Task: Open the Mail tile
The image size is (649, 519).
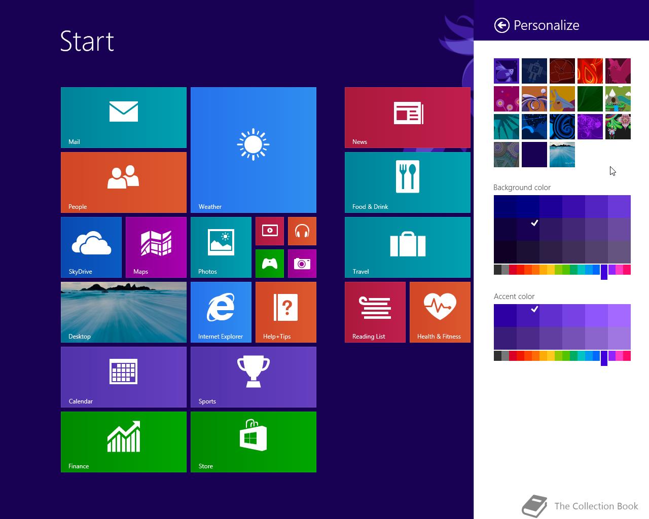Action: tap(124, 118)
